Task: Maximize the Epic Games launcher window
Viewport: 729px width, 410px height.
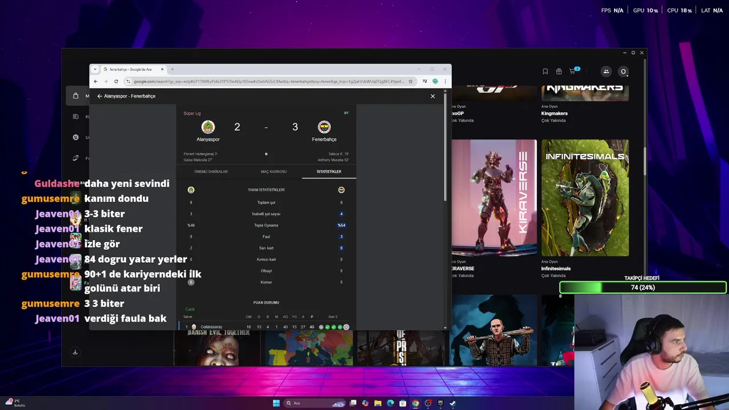Action: [x=633, y=52]
